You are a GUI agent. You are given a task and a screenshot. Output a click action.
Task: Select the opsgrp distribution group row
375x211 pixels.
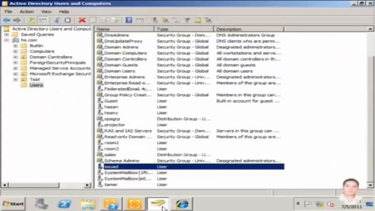[x=190, y=119]
